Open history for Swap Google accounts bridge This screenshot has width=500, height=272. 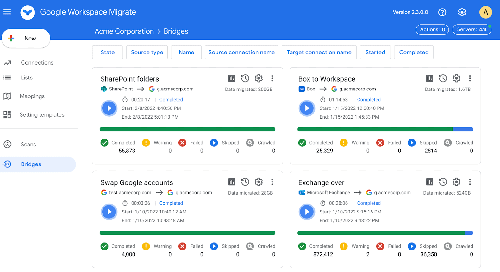point(245,182)
